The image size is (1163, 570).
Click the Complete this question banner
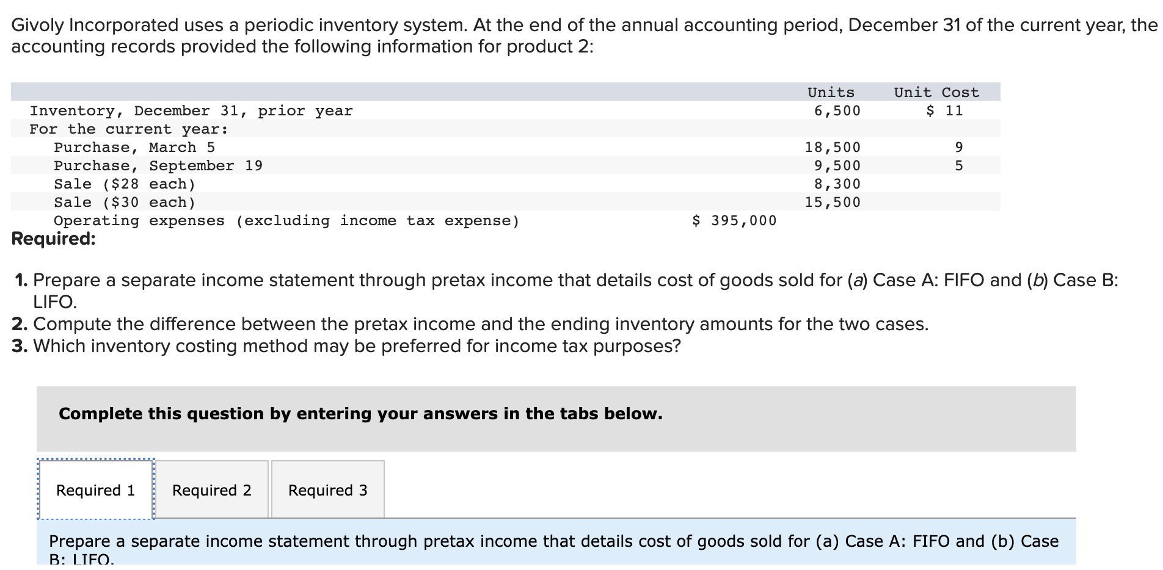tap(360, 413)
